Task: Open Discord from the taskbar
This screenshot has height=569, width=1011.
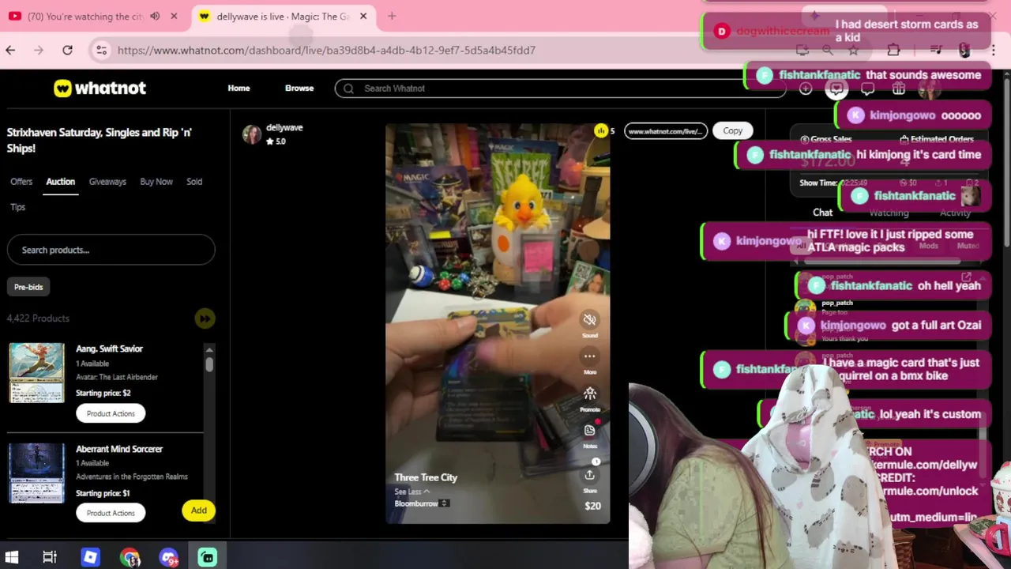Action: (168, 557)
